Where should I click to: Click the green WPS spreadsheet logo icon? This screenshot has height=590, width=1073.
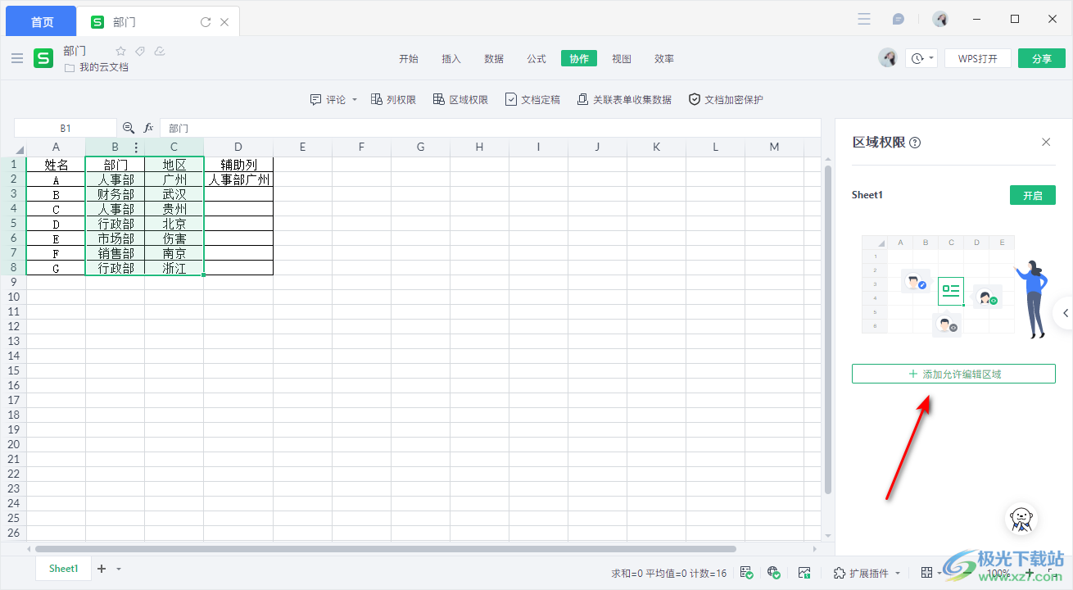(x=43, y=58)
